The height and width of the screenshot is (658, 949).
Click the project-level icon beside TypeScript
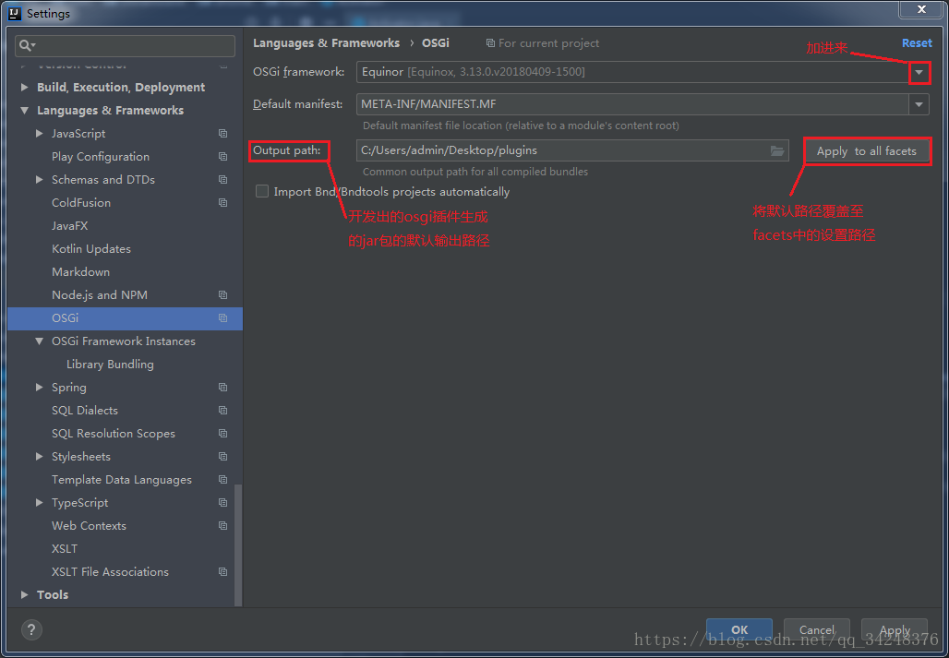222,503
